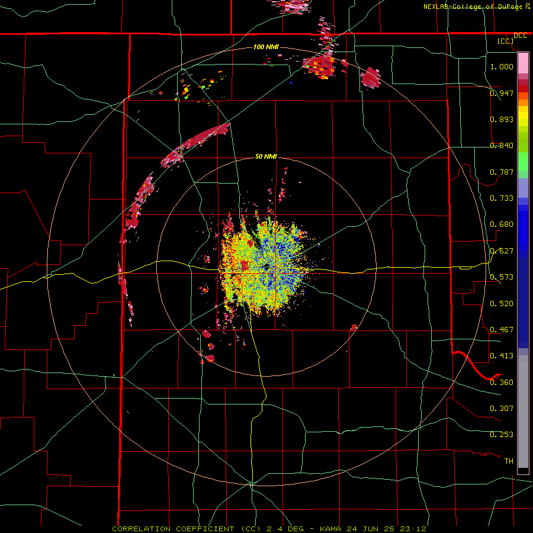Click the 0.947 legend value

point(502,93)
